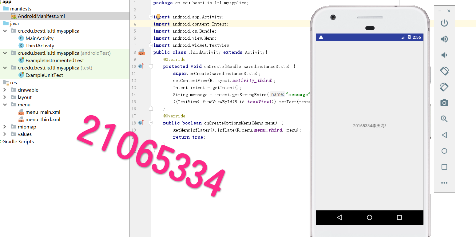Tap the phone's on-screen Recents button
This screenshot has width=476, height=237.
pos(399,217)
